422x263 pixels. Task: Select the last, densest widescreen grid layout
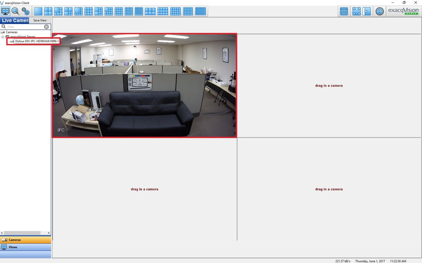tap(201, 11)
